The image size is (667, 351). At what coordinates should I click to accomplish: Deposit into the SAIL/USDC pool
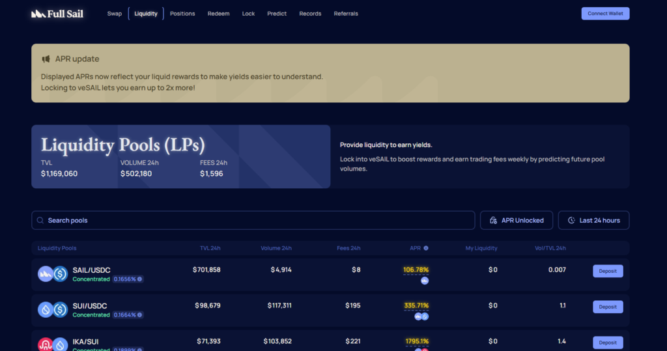(608, 271)
